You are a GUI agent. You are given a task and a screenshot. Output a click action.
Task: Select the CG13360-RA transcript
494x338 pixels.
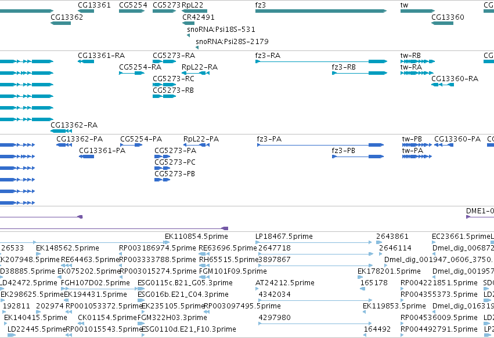[x=443, y=85]
